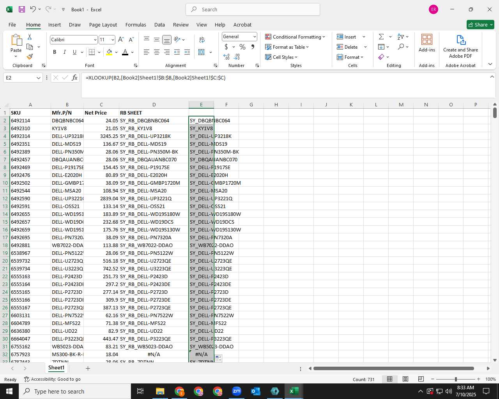Click Create and Share Adobe PDF
Screen dimensions: 499x399
460,46
